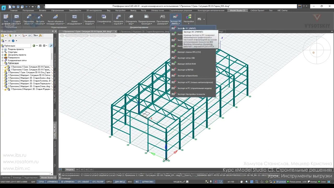This screenshot has height=188, width=334.
Task: Click the Новое оборудование icon
Action: tap(74, 17)
